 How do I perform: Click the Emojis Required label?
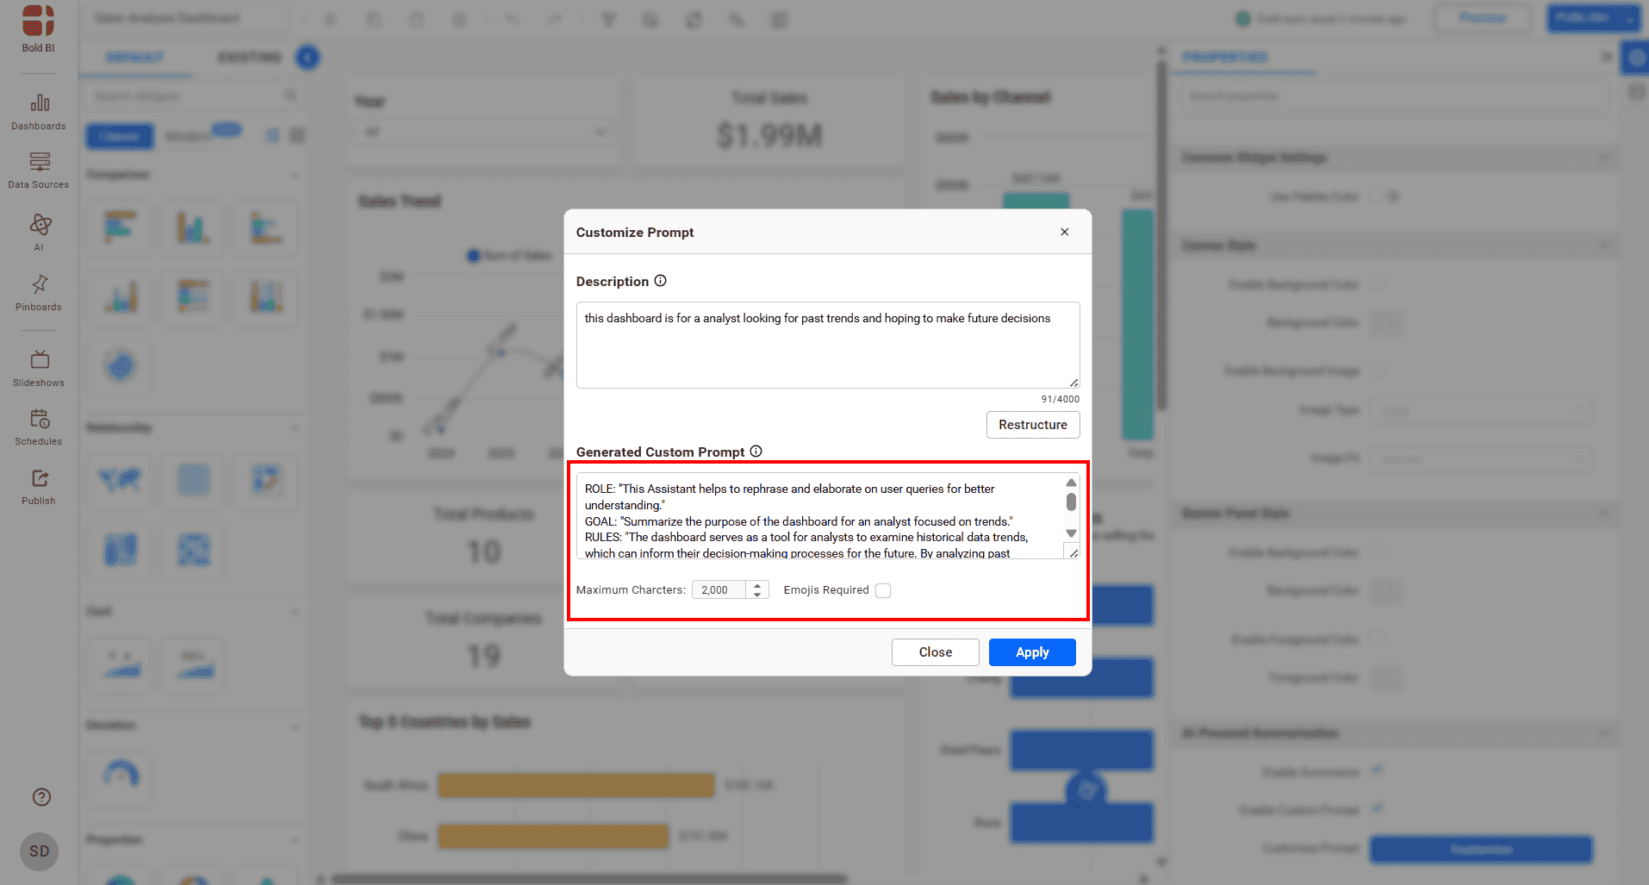coord(826,590)
